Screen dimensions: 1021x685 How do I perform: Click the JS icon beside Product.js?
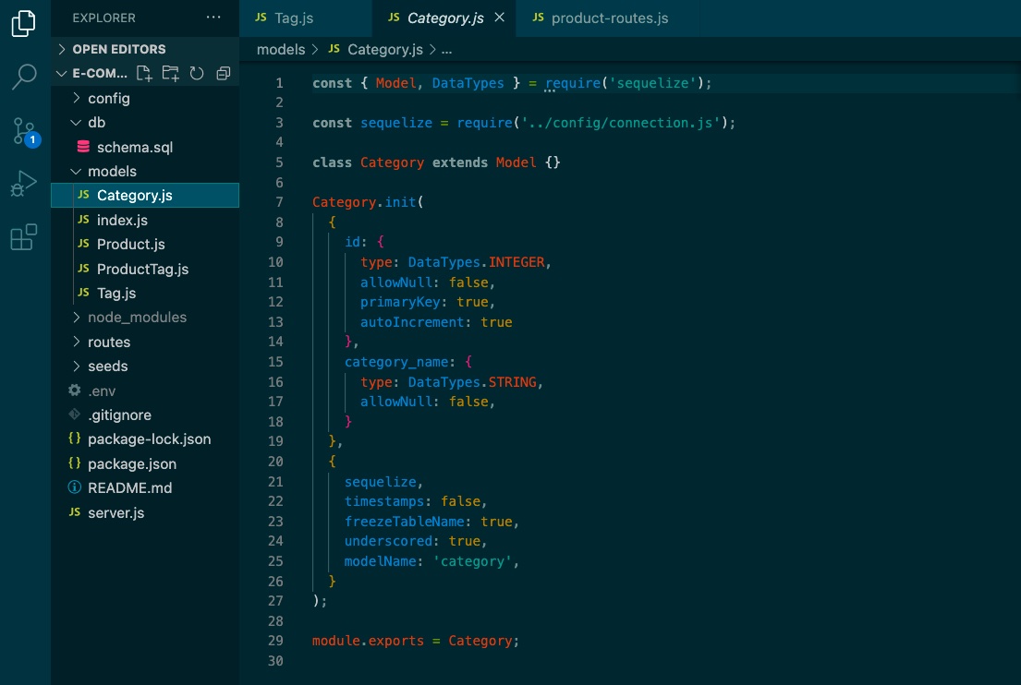click(x=83, y=244)
